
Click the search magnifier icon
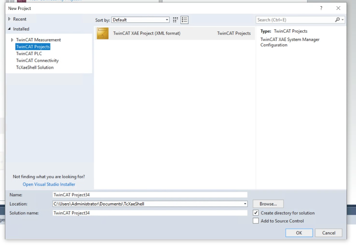[337, 20]
